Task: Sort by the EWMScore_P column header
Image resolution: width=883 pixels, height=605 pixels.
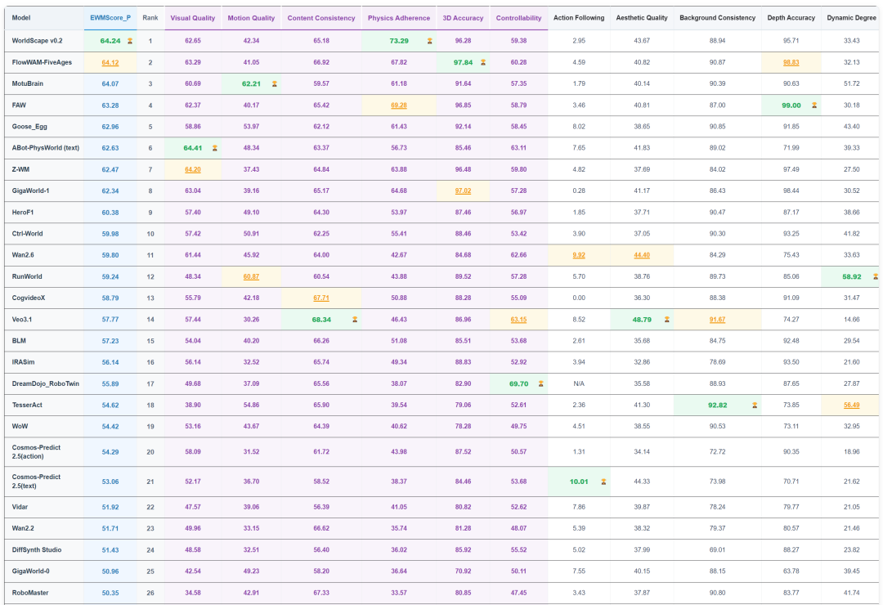Action: pos(110,18)
